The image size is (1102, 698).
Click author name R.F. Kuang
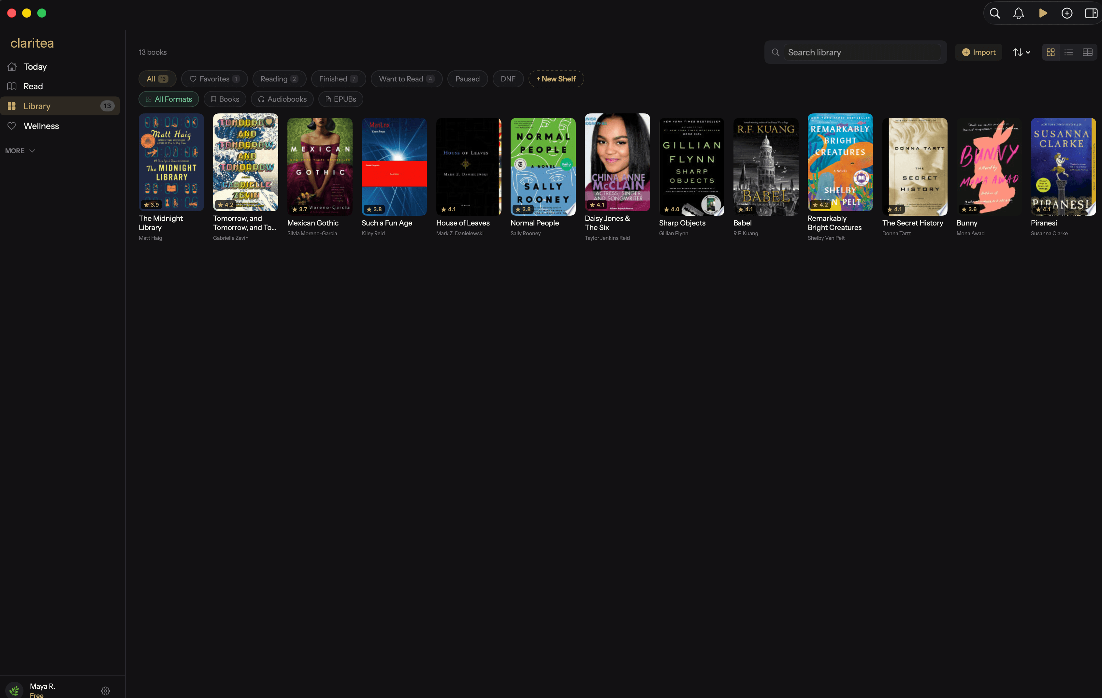(x=746, y=234)
